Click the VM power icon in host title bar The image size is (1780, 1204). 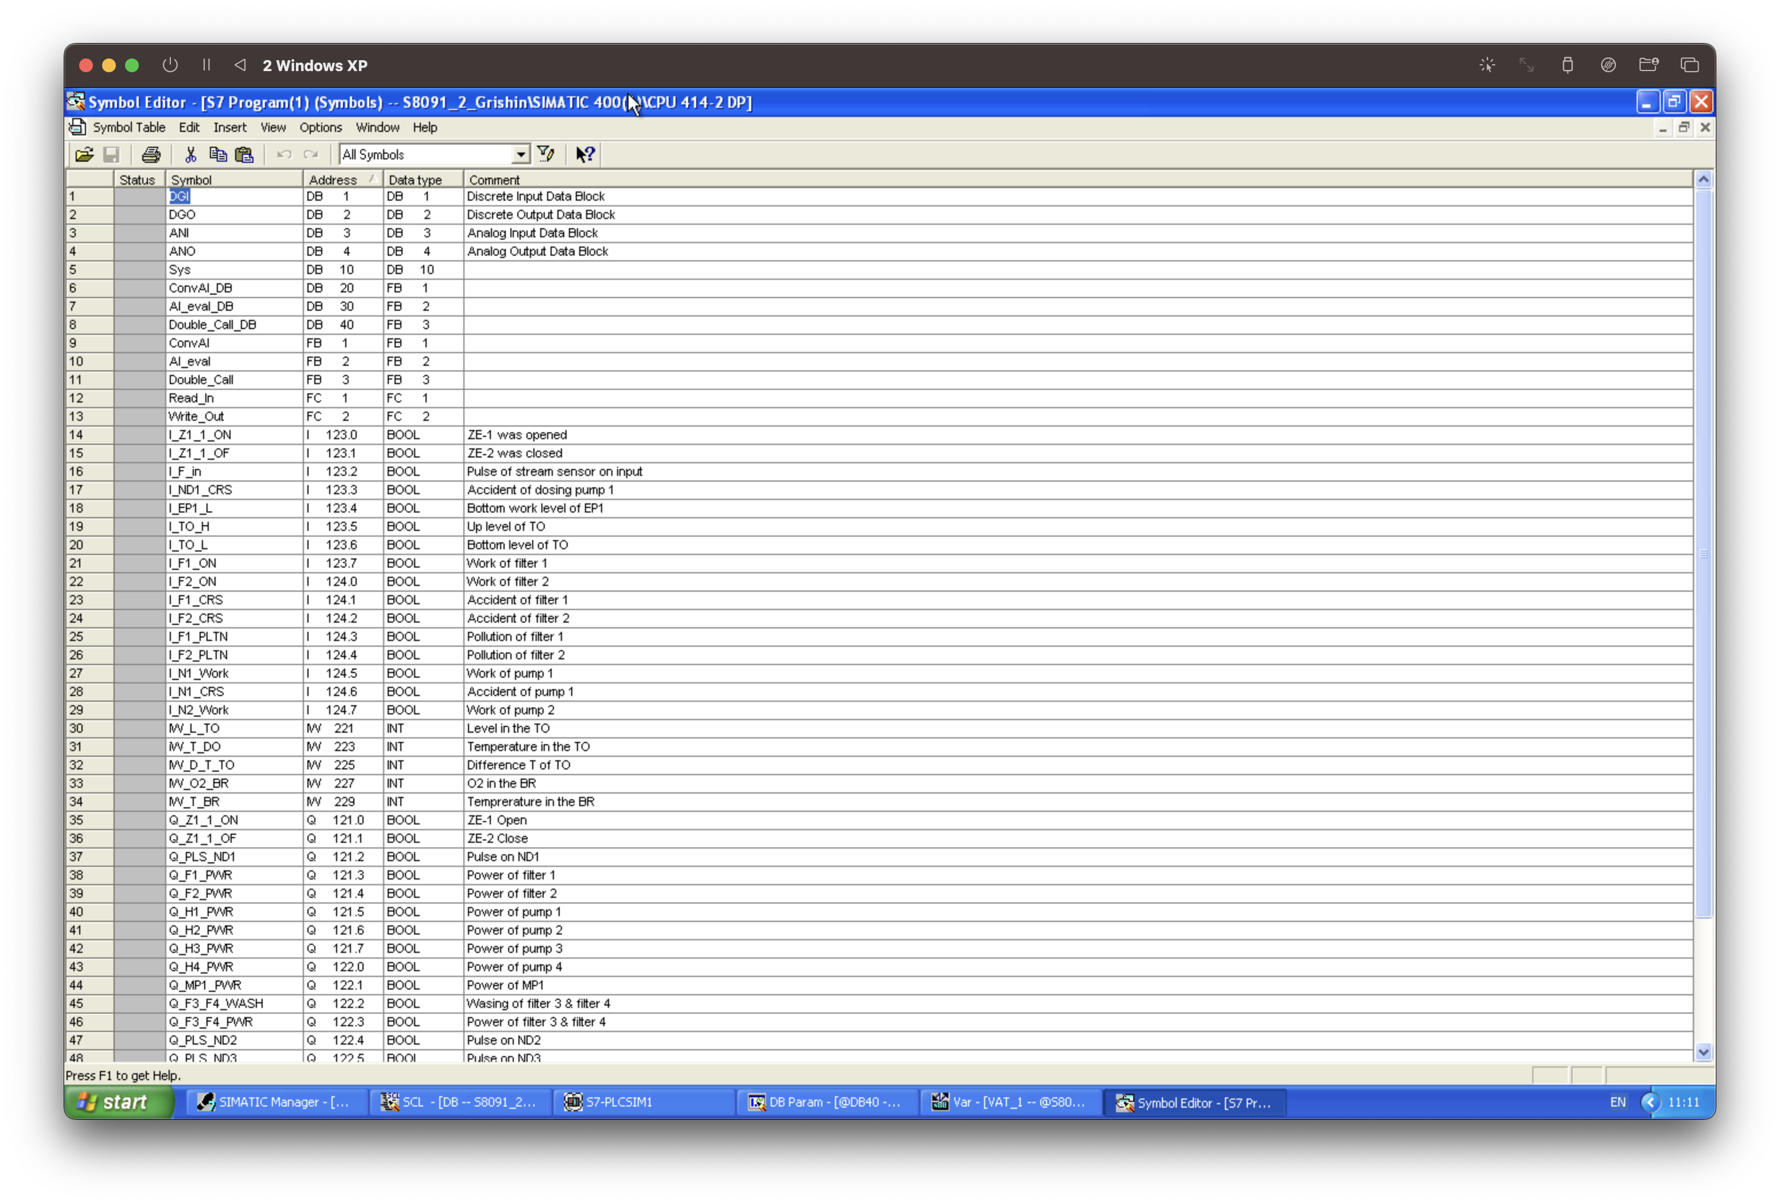point(170,65)
